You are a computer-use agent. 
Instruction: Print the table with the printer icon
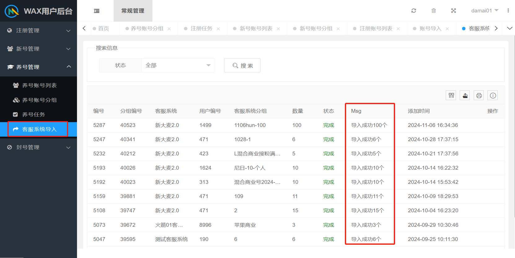point(479,95)
